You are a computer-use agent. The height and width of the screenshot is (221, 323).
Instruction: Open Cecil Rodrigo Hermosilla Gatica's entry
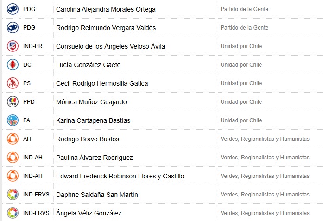[102, 83]
